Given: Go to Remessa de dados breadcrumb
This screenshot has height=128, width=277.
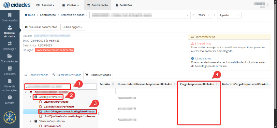Looking at the screenshot, I should tap(72, 15).
